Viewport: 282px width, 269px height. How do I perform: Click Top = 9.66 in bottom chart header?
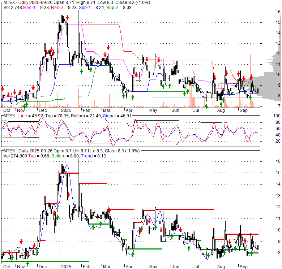[39, 156]
